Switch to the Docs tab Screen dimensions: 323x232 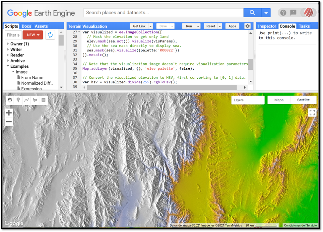click(27, 26)
